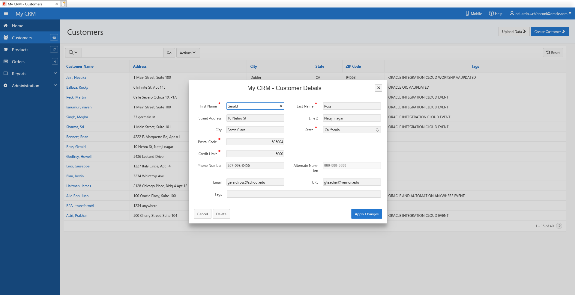Viewport: 575px width, 295px height.
Task: Open the search column selector dropdown
Action: (73, 53)
